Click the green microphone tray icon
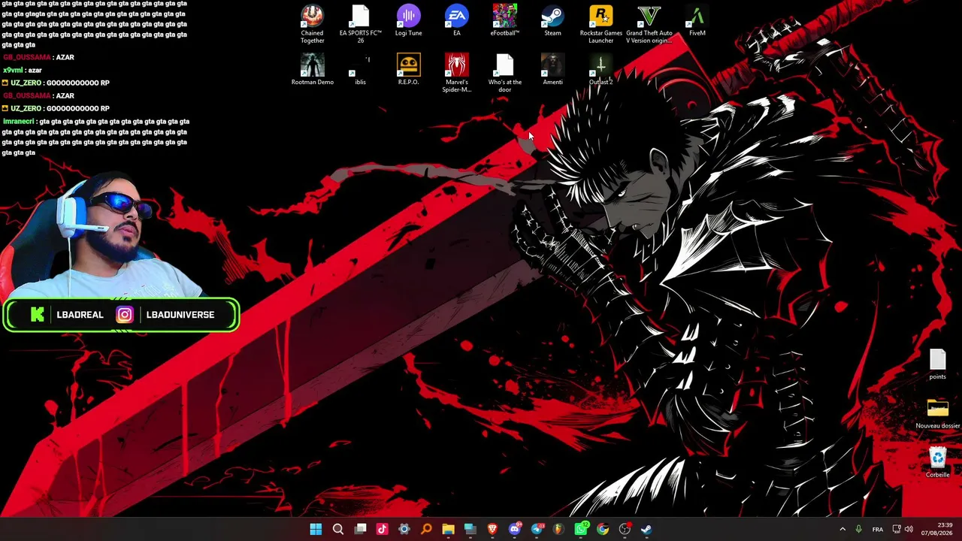962x541 pixels. 859,529
